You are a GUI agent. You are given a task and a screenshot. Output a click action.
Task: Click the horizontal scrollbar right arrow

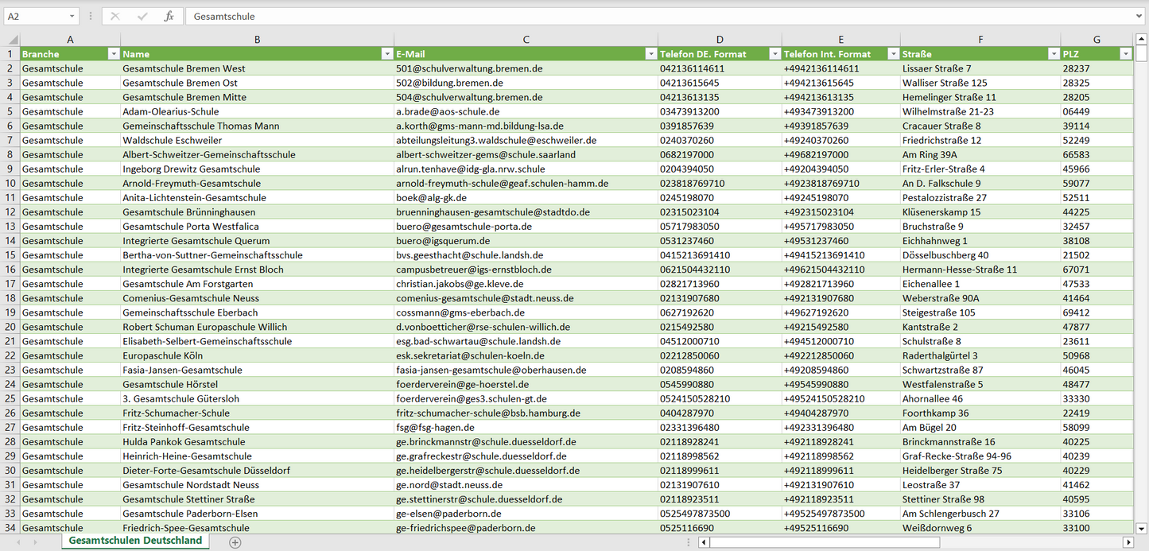pyautogui.click(x=1128, y=542)
